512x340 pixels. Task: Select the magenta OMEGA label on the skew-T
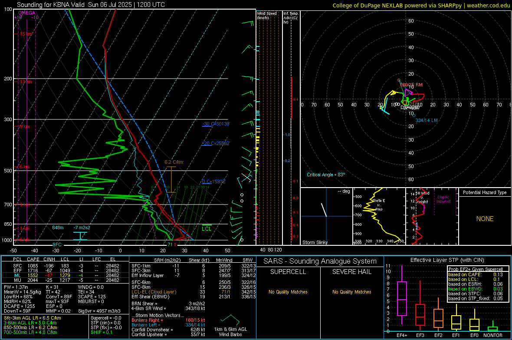[27, 13]
